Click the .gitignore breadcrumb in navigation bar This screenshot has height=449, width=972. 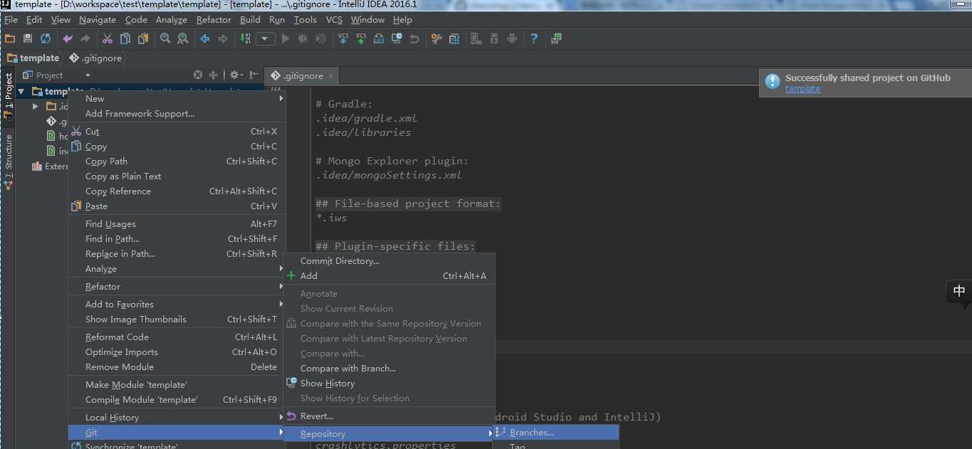point(96,58)
